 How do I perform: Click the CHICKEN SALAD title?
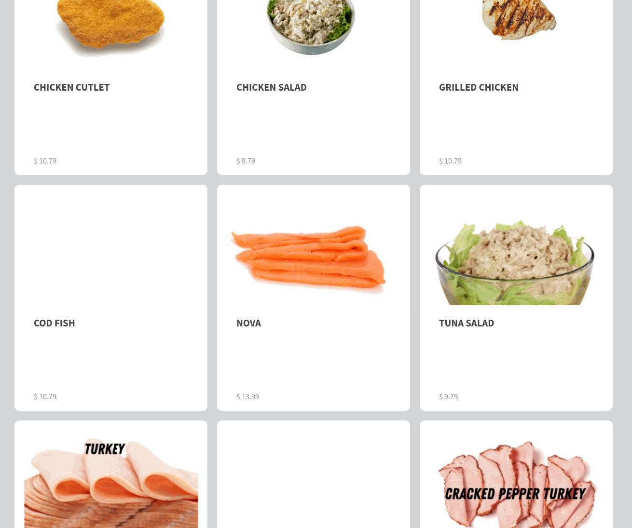(x=272, y=87)
